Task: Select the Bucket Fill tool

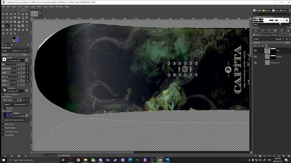Action: (27, 22)
